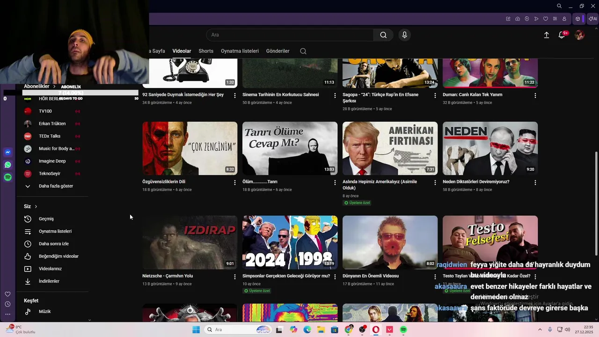The height and width of the screenshot is (337, 599).
Task: Open Opera extensions cube icon
Action: [578, 19]
